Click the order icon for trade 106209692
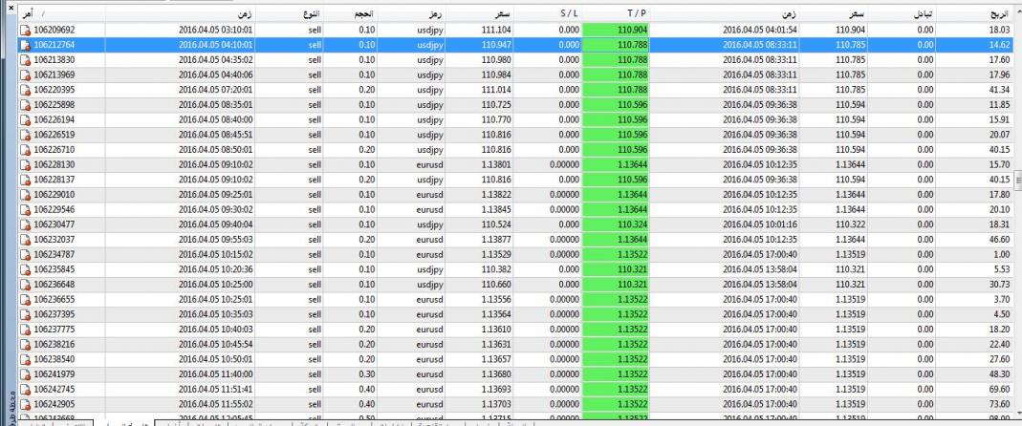1022x426 pixels. (x=26, y=31)
